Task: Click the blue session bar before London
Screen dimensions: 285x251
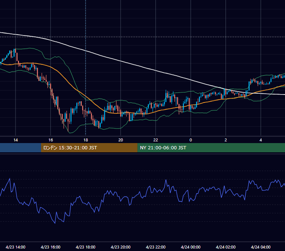Action: 21,148
